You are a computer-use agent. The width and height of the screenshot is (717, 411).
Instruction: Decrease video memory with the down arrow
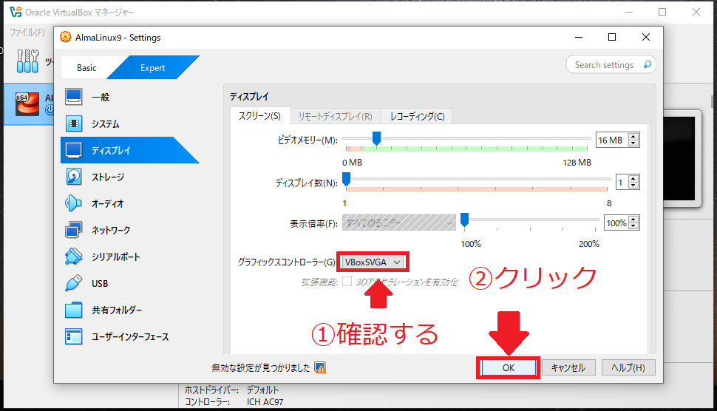coord(633,143)
